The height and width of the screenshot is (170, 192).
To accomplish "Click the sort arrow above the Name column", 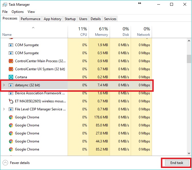I will [33, 28].
